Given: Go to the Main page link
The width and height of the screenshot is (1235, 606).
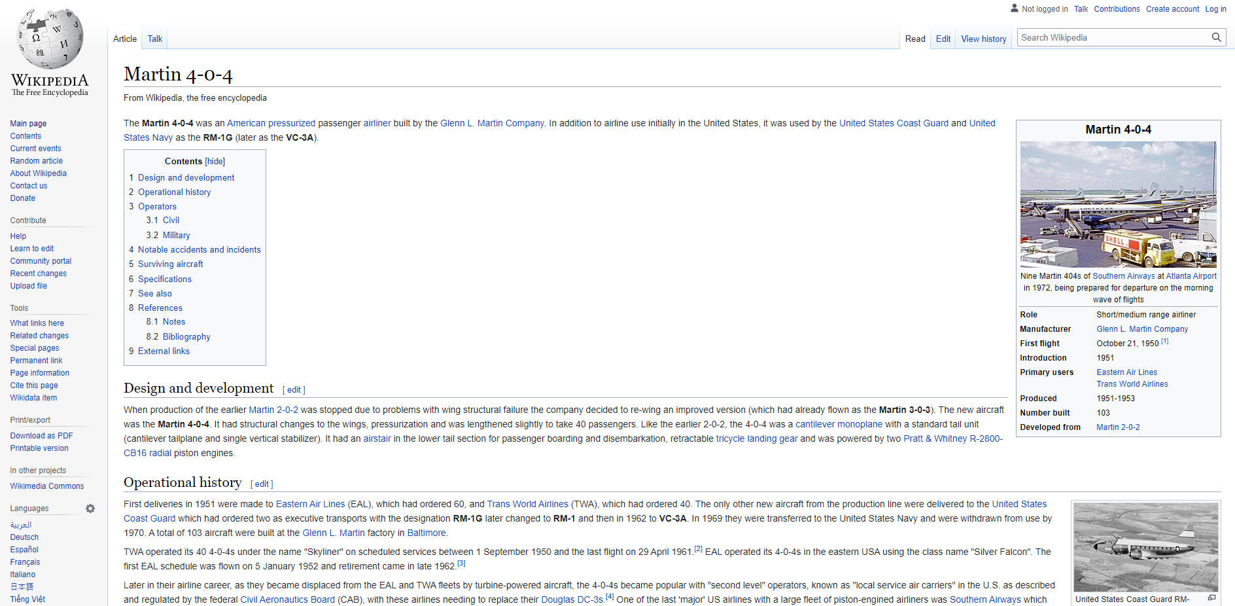Looking at the screenshot, I should coord(28,124).
